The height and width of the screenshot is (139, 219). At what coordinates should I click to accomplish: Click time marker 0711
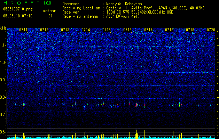pos(23,30)
